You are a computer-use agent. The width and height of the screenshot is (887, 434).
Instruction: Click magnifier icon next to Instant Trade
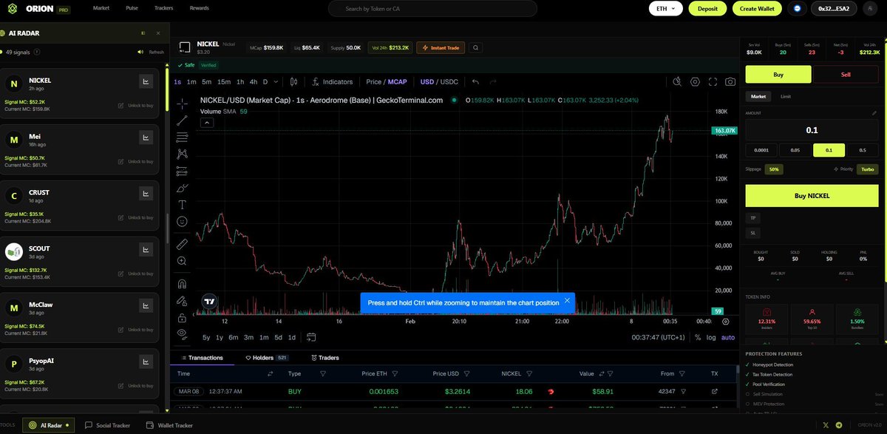pyautogui.click(x=476, y=47)
